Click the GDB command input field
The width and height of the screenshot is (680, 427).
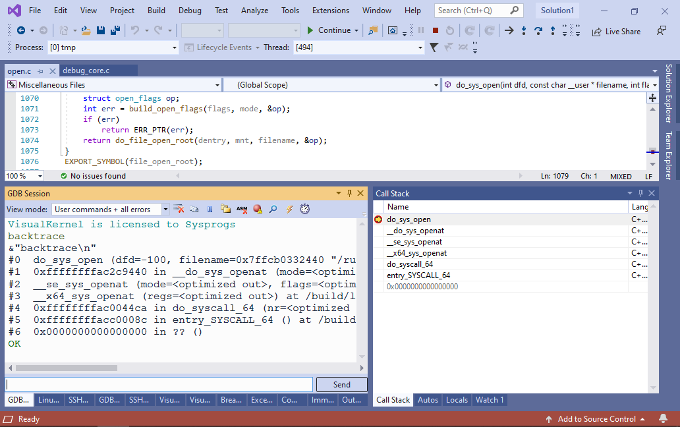click(x=159, y=385)
